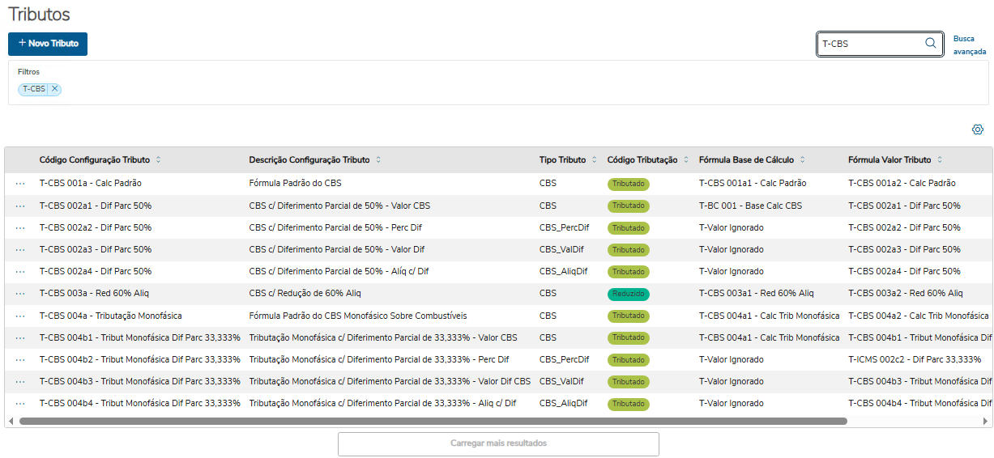Click Tributado tag in T-CBS 001a row
The height and width of the screenshot is (458, 994).
pyautogui.click(x=629, y=184)
